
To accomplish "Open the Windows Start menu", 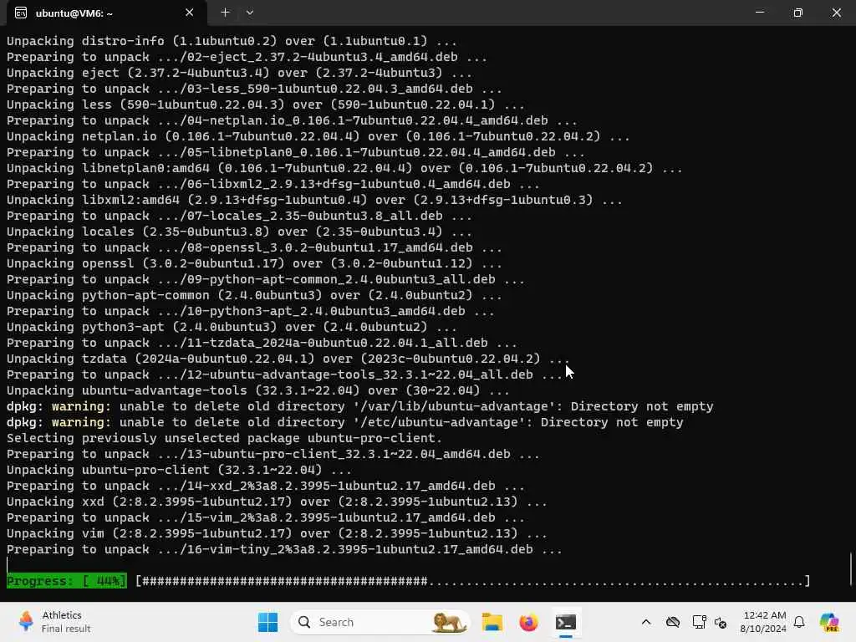I will [x=267, y=622].
